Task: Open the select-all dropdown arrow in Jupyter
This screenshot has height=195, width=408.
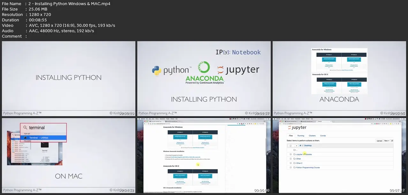Action: [296, 146]
